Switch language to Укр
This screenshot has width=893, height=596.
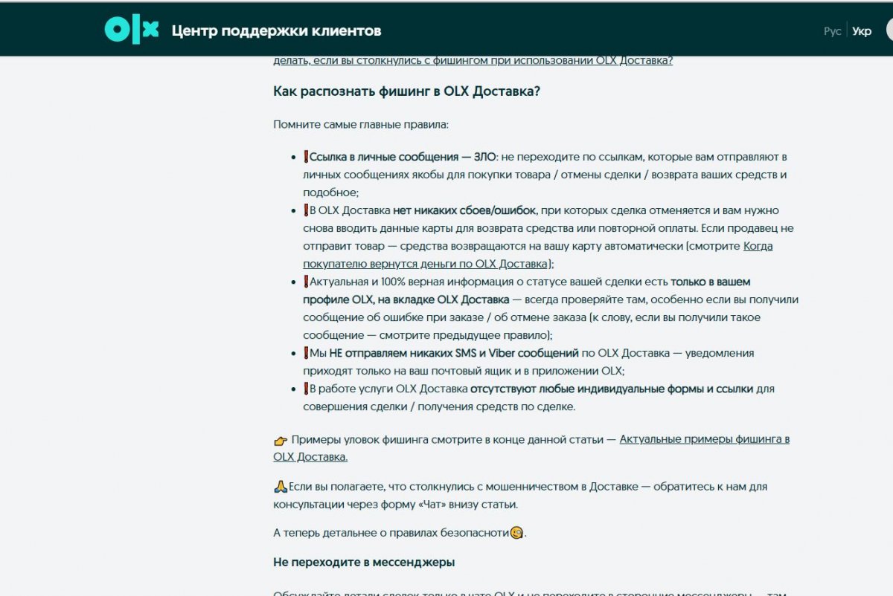[x=862, y=31]
